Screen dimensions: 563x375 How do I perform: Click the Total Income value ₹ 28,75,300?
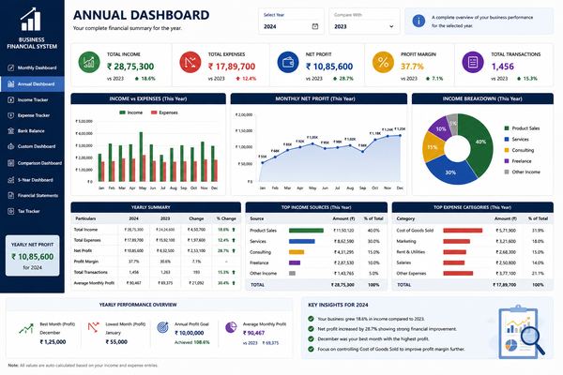(130, 67)
